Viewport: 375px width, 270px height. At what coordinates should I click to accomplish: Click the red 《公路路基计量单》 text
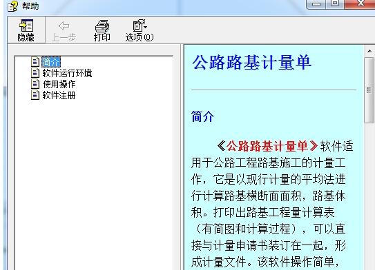point(267,146)
